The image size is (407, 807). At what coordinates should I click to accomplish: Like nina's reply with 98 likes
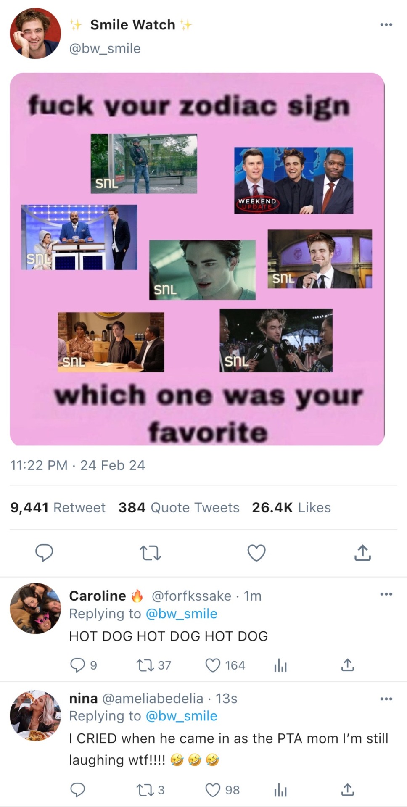[213, 790]
